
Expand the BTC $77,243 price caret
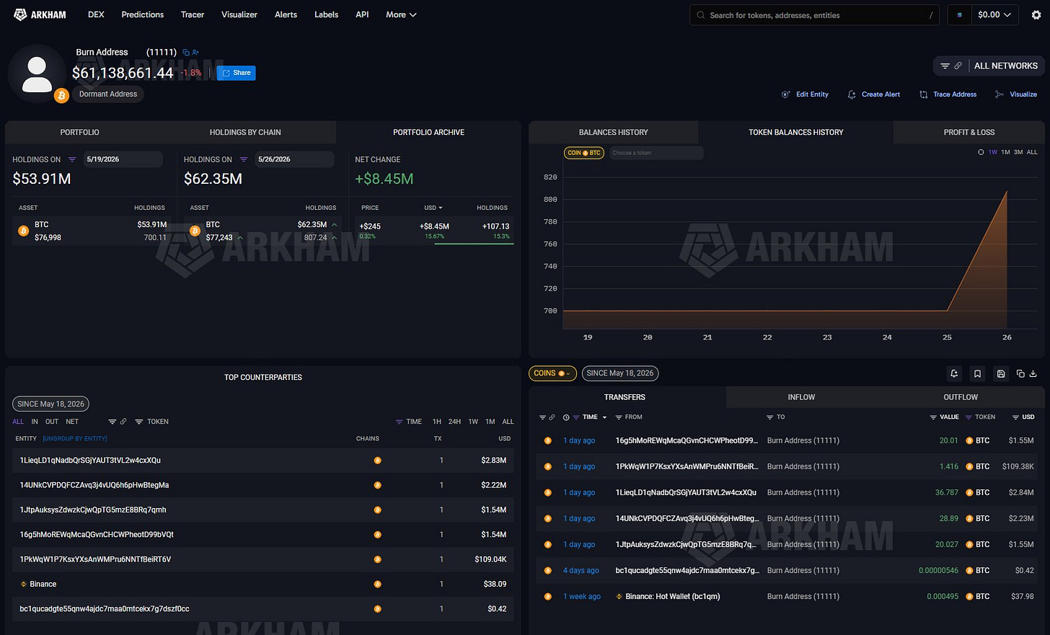pos(240,238)
